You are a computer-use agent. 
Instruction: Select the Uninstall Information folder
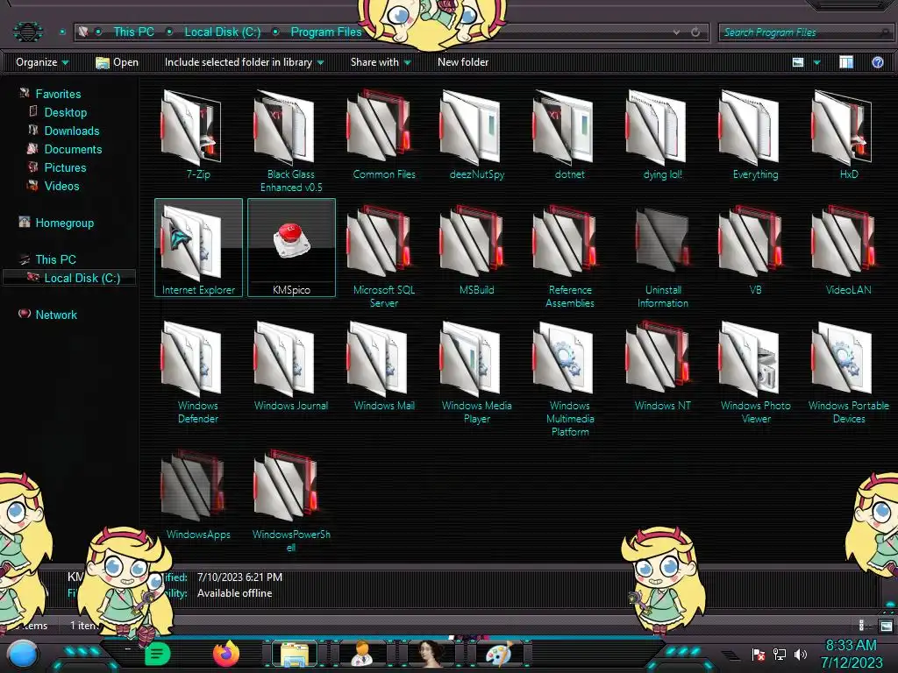pyautogui.click(x=663, y=257)
